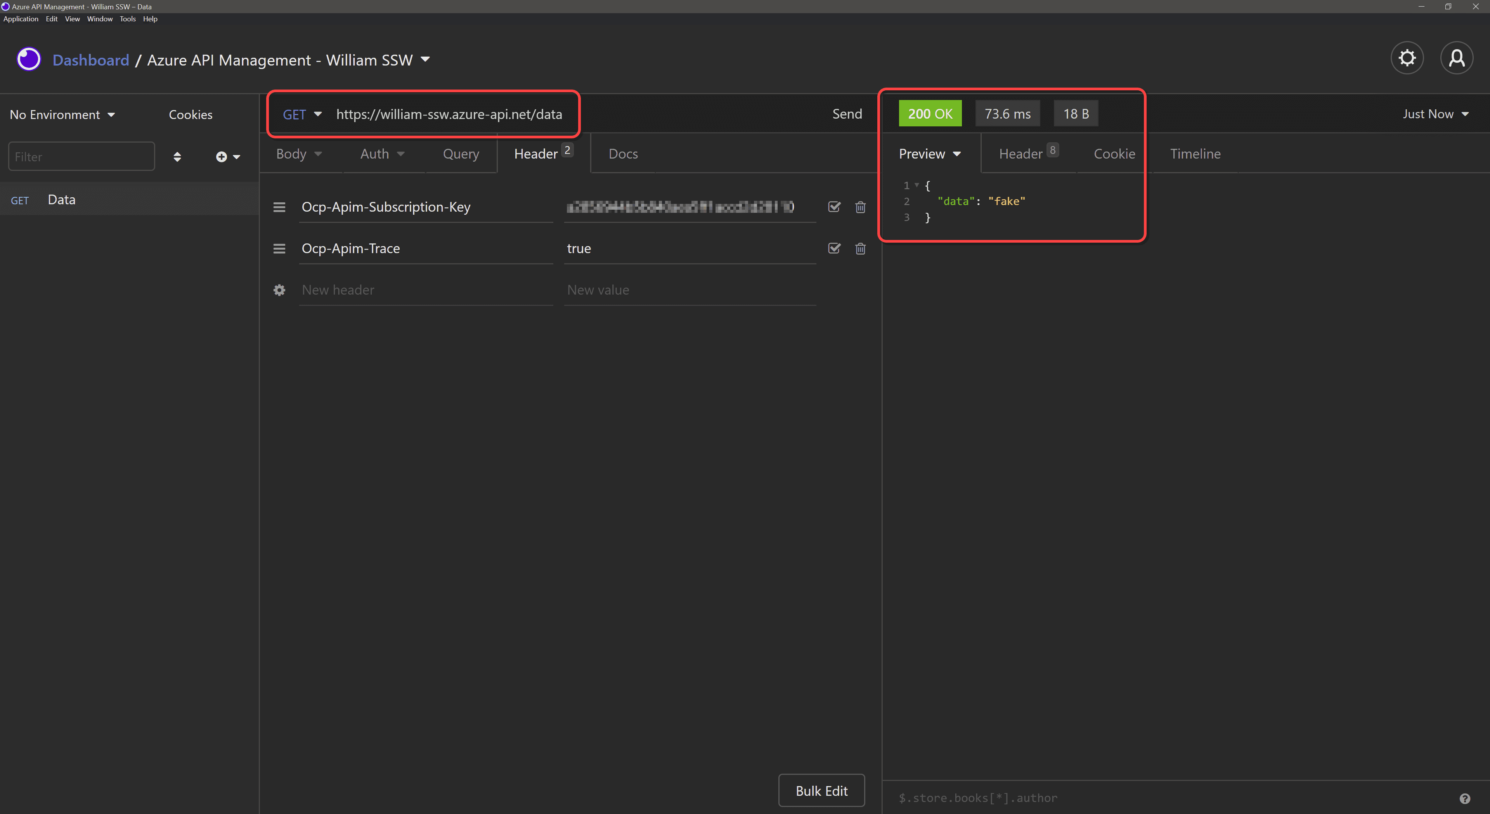Open the account user profile icon
Image resolution: width=1490 pixels, height=814 pixels.
tap(1457, 58)
